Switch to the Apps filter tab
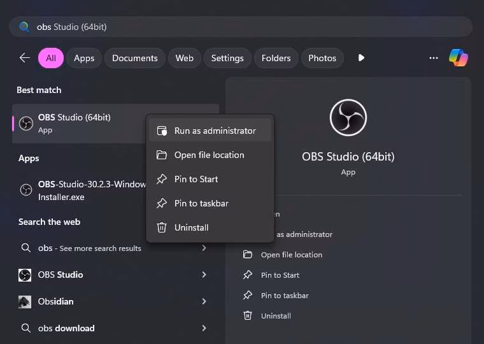Viewport: 484px width, 344px height. pos(84,58)
